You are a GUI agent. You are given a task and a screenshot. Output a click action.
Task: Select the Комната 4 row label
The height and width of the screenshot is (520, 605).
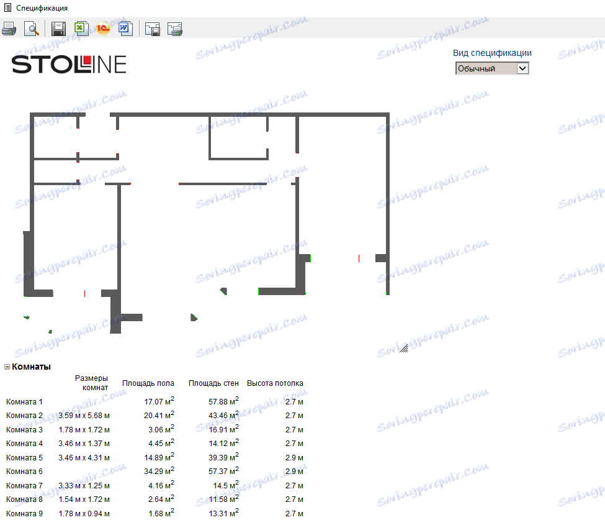[24, 444]
